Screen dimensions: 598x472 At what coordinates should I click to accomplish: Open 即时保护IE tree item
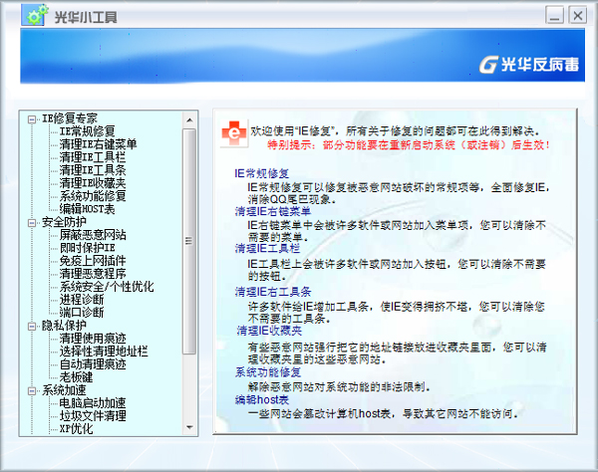click(x=87, y=248)
